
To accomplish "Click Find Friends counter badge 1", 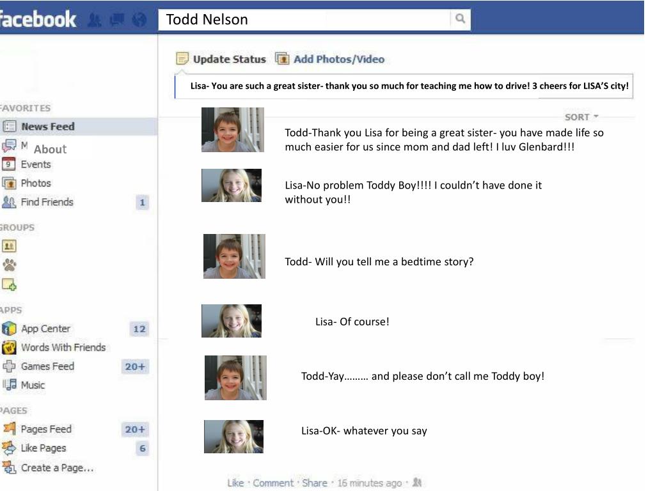I will [x=143, y=203].
